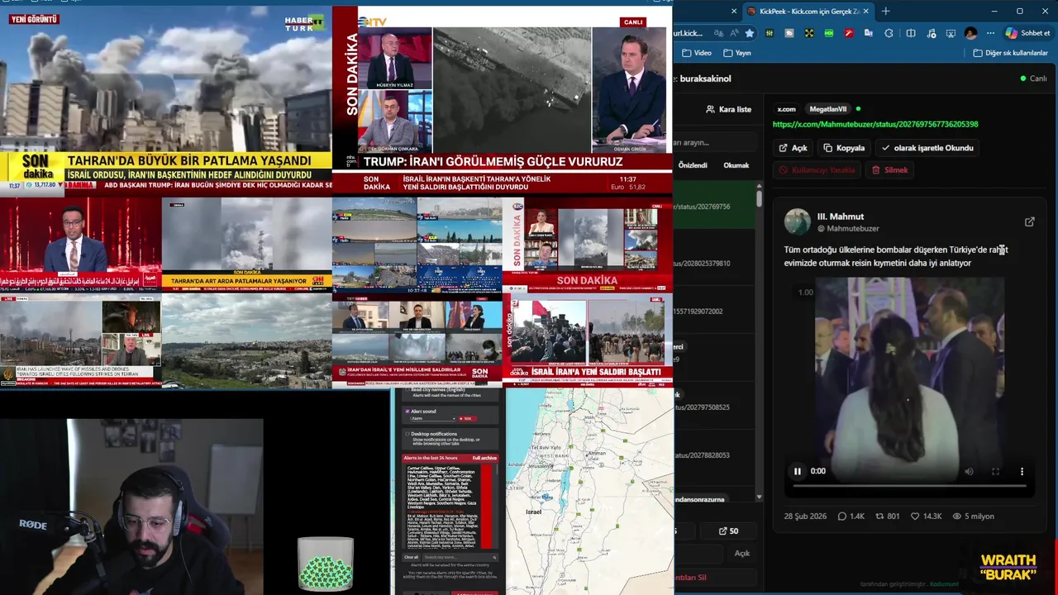1058x595 pixels.
Task: Click the 801 retweets icon
Action: pyautogui.click(x=879, y=516)
